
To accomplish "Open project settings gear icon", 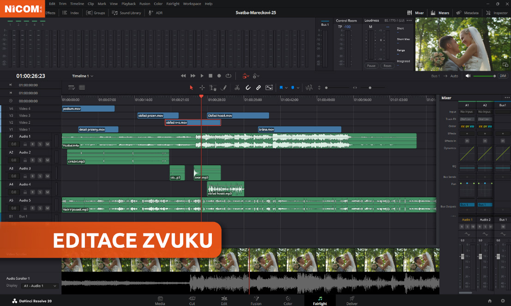I will (x=503, y=301).
